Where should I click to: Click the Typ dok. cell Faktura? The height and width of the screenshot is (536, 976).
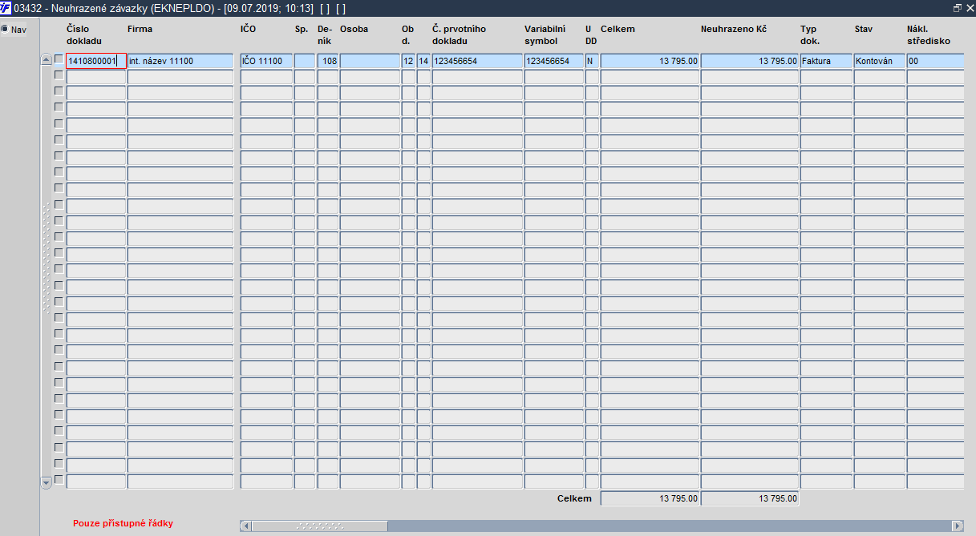[826, 61]
